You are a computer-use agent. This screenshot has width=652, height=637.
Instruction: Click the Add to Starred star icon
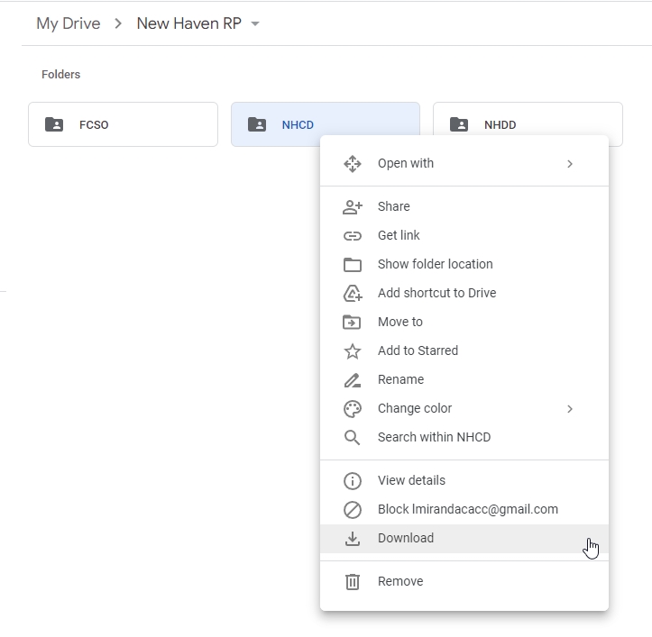coord(353,350)
